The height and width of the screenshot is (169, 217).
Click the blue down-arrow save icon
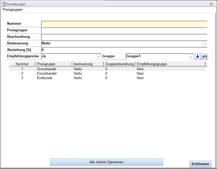tap(198, 57)
